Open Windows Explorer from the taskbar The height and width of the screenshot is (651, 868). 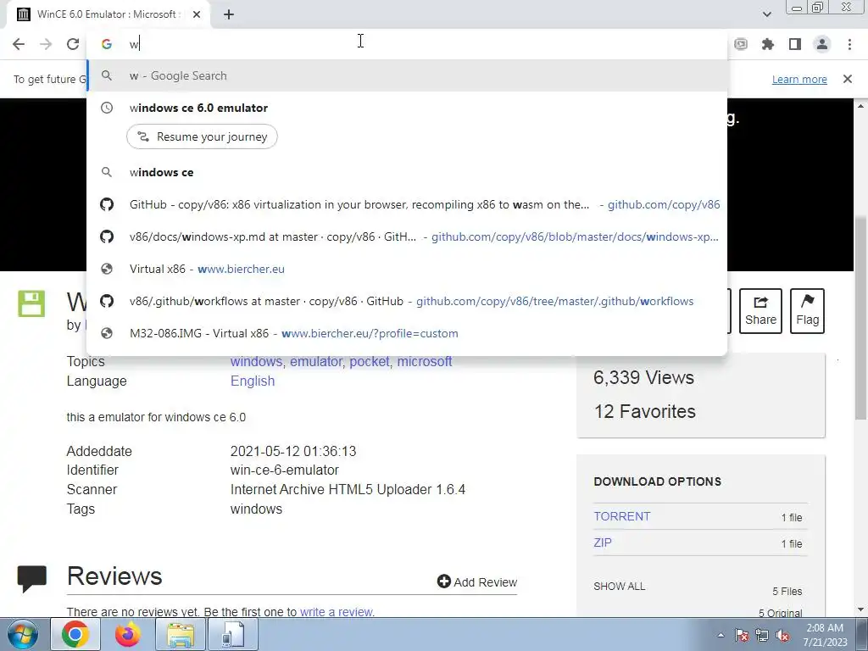[x=181, y=634]
